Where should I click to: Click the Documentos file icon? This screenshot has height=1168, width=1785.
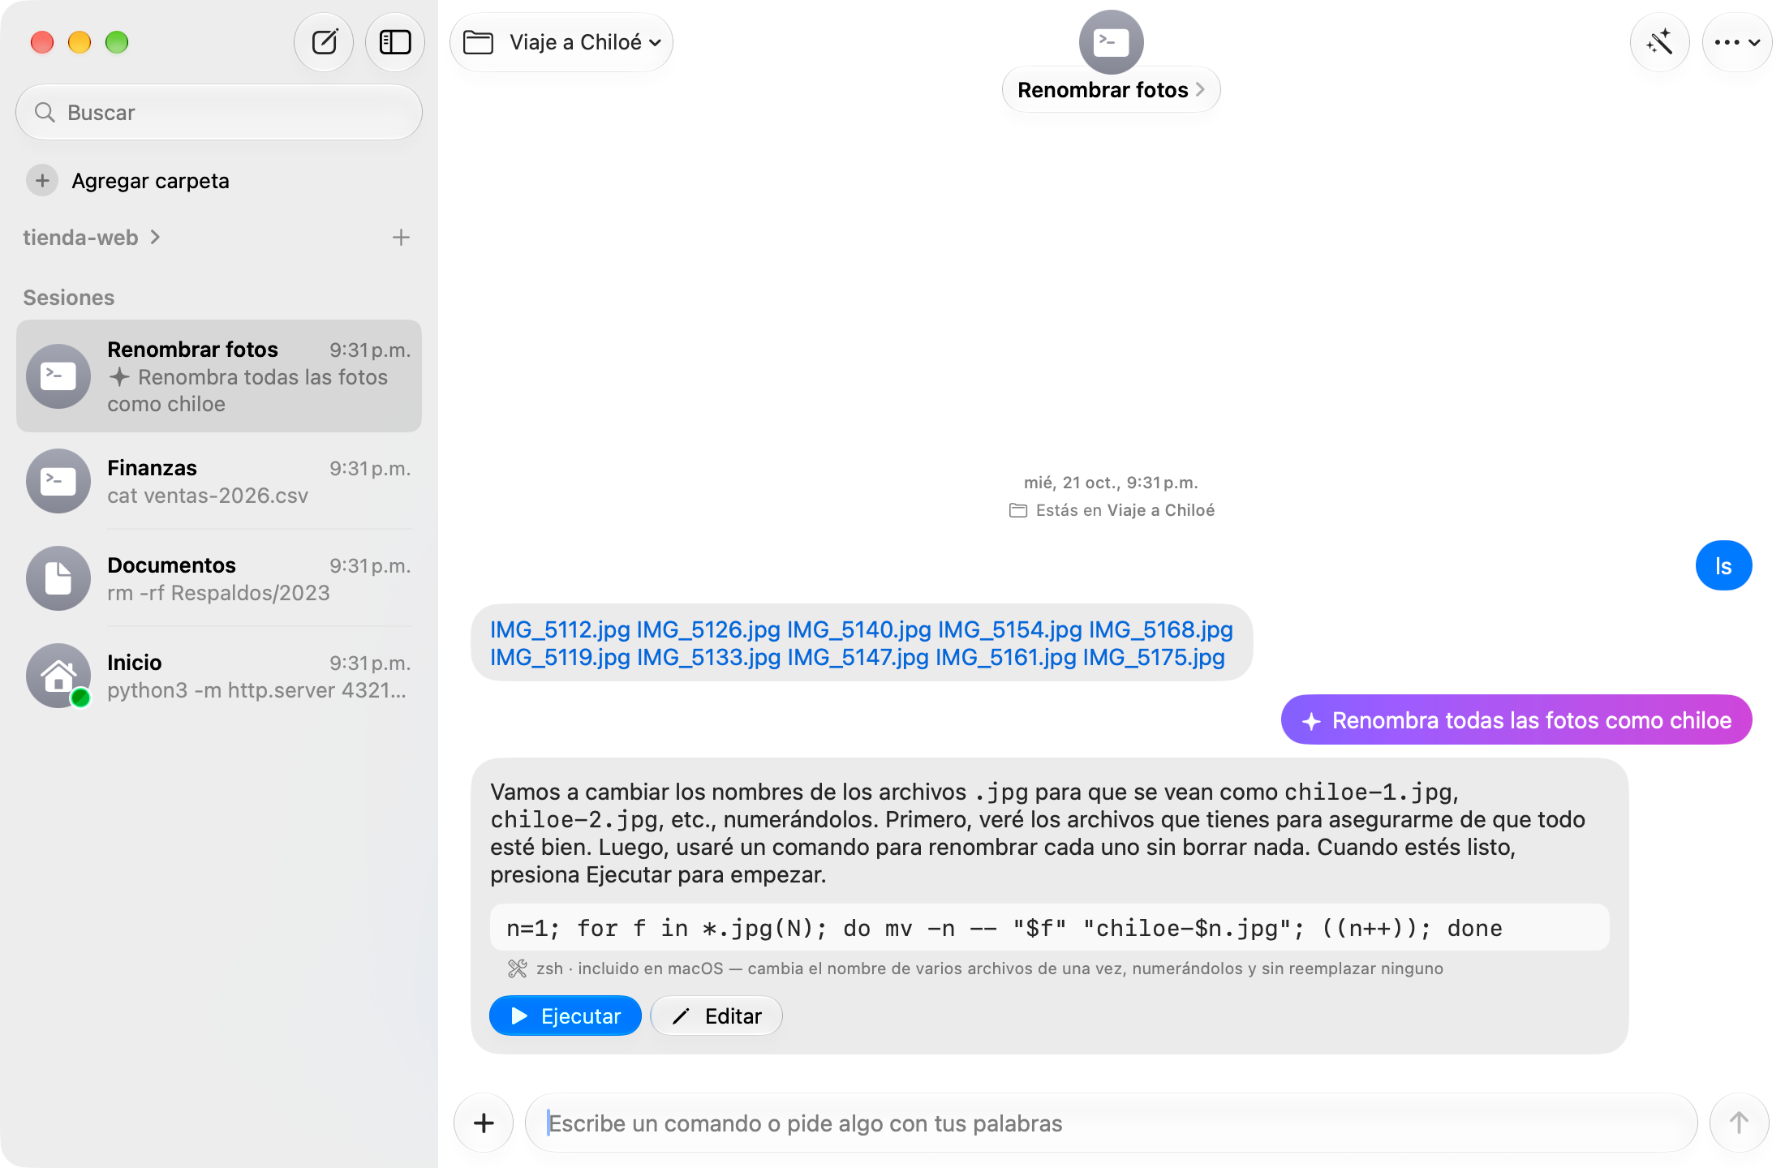click(58, 578)
